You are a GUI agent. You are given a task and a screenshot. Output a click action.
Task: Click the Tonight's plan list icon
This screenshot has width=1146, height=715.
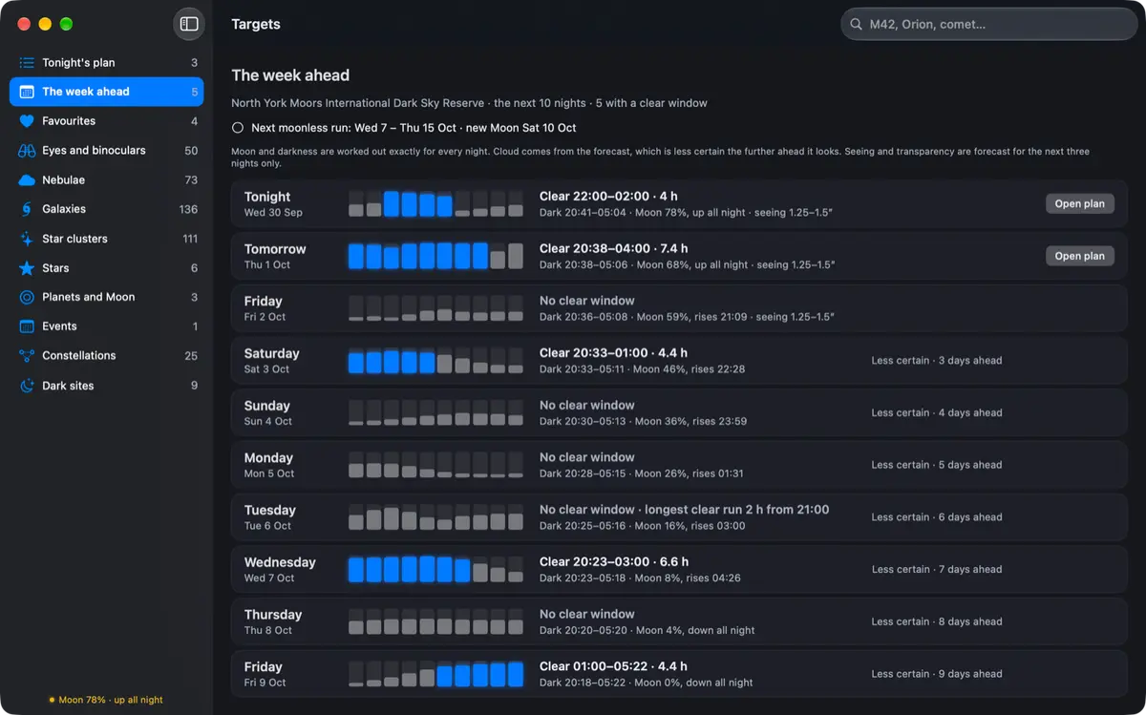click(x=27, y=63)
